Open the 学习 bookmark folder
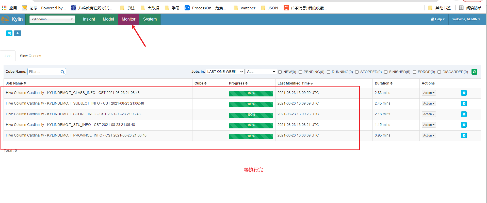The height and width of the screenshot is (203, 487). click(172, 8)
